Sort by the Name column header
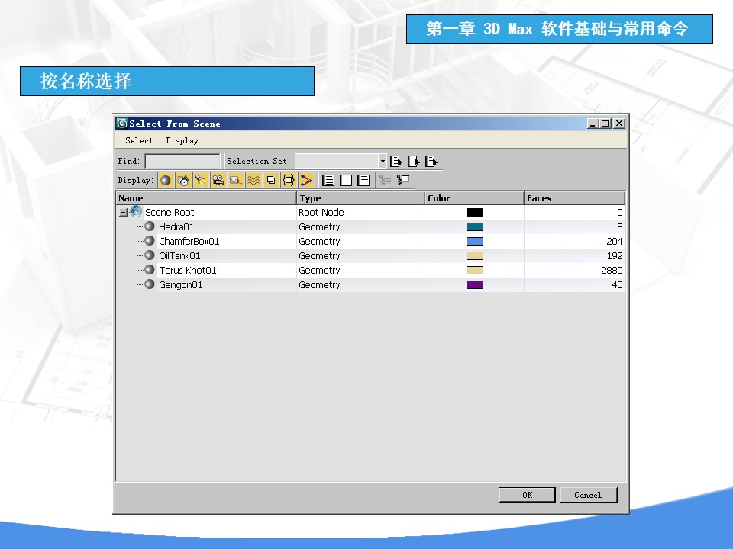This screenshot has width=733, height=549. [206, 198]
